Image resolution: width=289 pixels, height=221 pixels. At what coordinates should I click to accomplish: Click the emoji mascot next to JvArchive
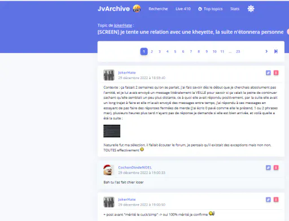(137, 8)
